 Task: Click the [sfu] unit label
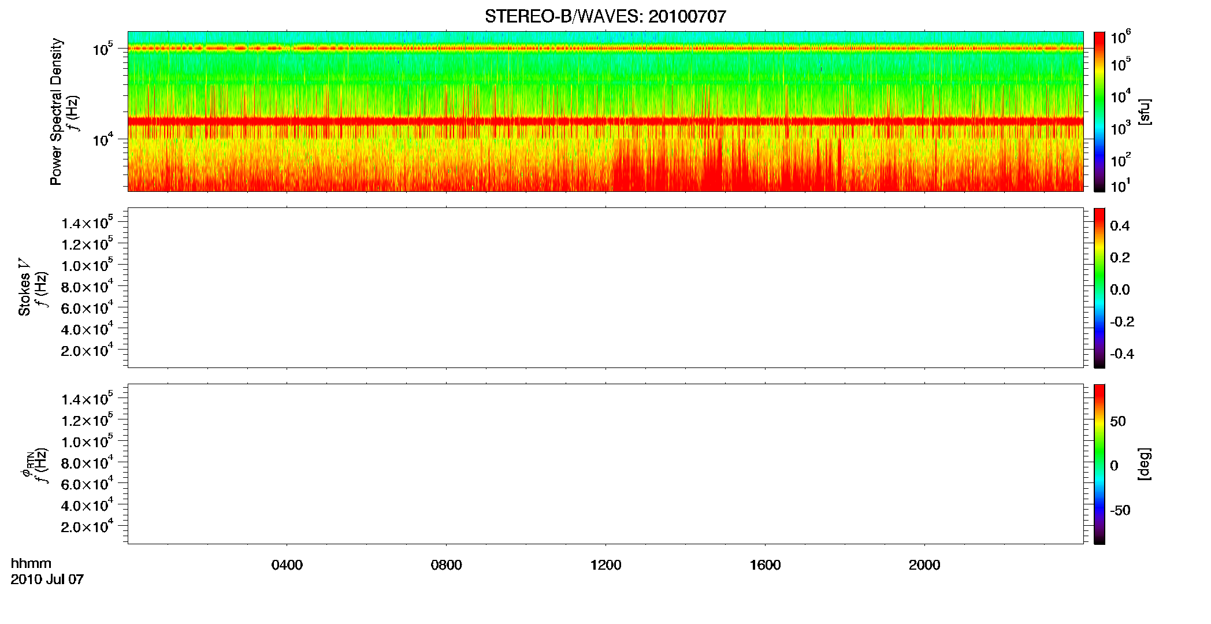click(x=1145, y=112)
